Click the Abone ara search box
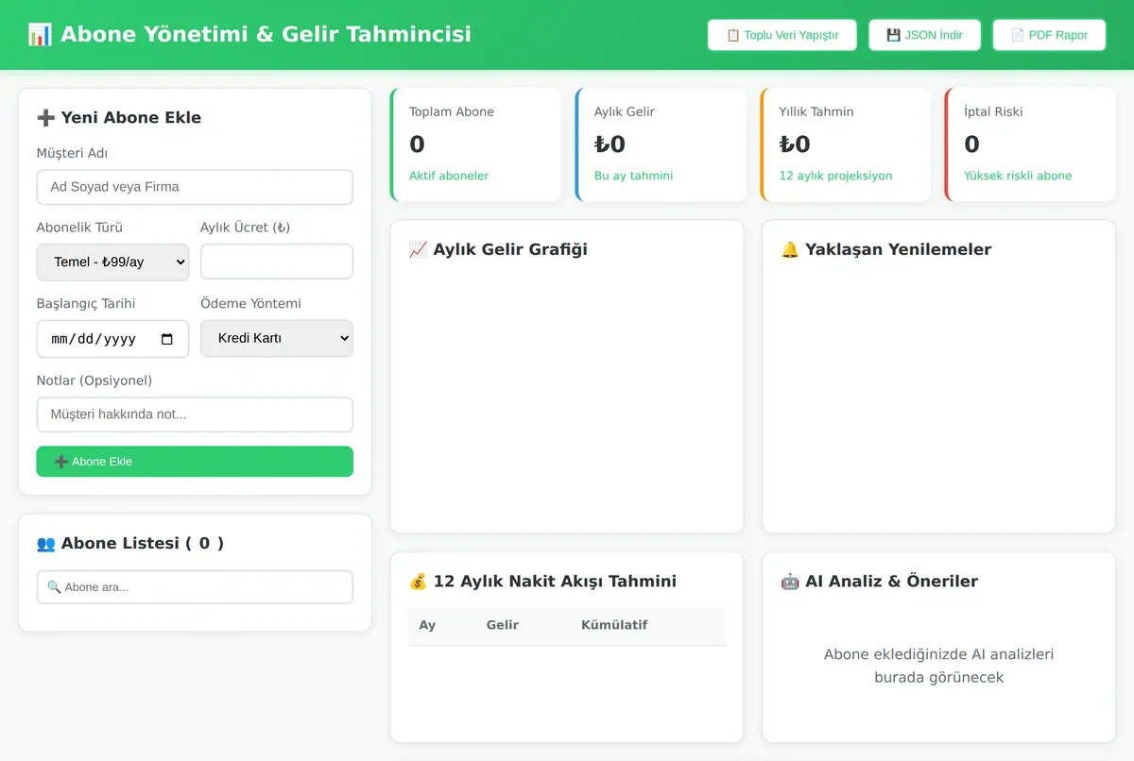The image size is (1134, 761). coord(195,587)
